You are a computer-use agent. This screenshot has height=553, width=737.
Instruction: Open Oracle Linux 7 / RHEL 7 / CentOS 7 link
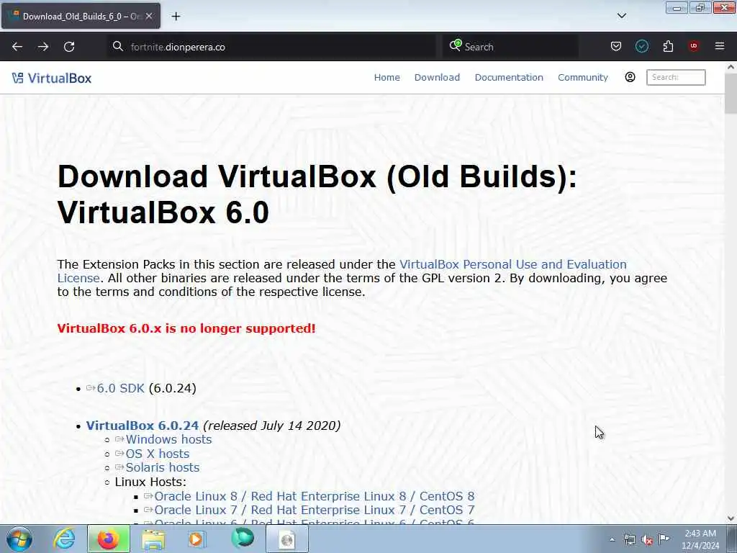coord(314,510)
